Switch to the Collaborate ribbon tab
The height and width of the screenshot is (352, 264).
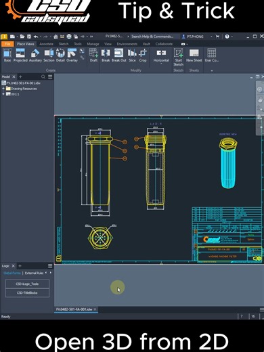tap(164, 44)
